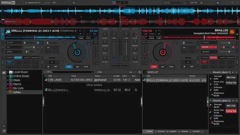Switch to the AUDIO mixer tab

pyautogui.click(x=105, y=29)
